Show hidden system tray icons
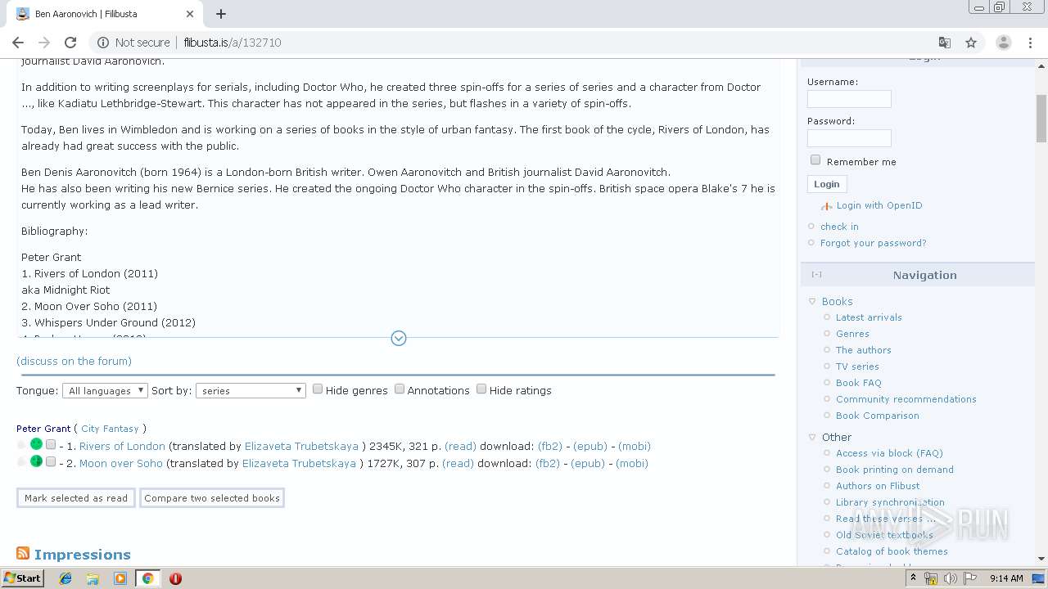 [914, 578]
